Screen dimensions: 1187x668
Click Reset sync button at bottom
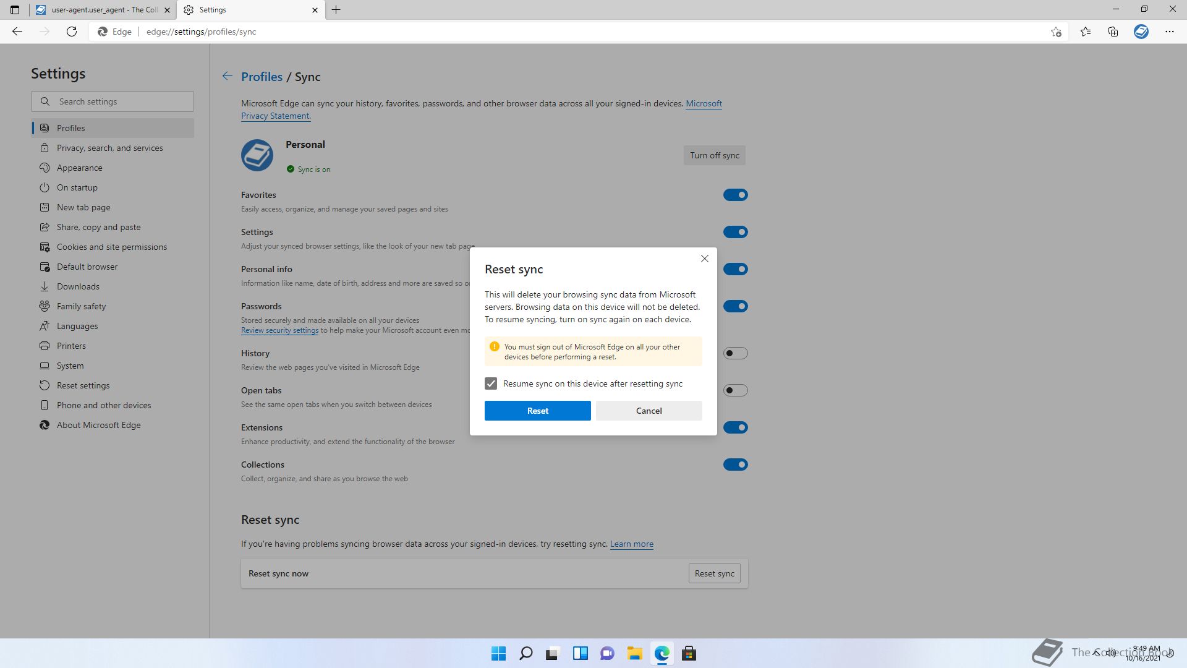[714, 573]
